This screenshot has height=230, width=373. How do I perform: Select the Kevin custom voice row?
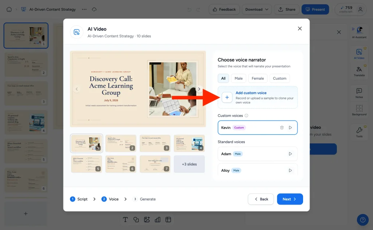(x=258, y=128)
